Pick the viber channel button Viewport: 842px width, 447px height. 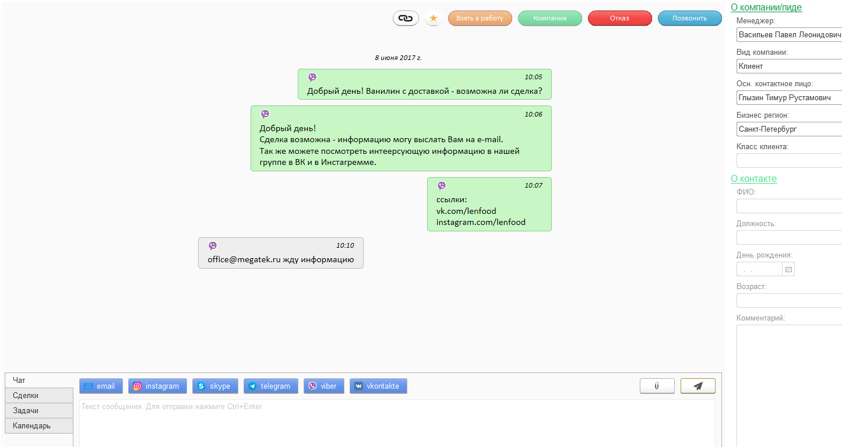pyautogui.click(x=324, y=386)
